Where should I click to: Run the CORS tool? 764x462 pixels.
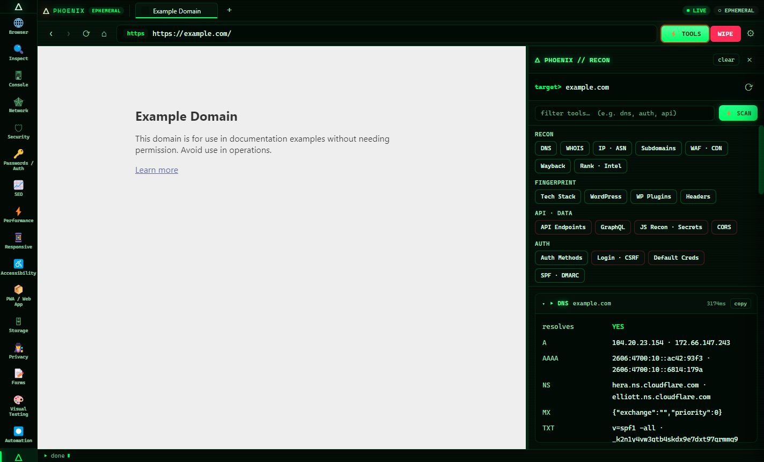pyautogui.click(x=724, y=227)
